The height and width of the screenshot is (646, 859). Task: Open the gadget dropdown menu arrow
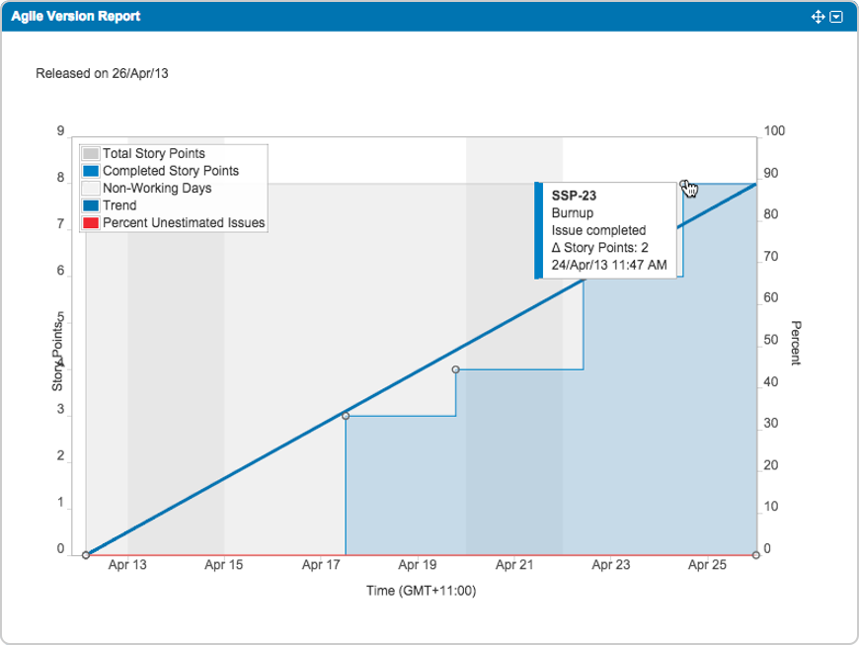point(836,17)
